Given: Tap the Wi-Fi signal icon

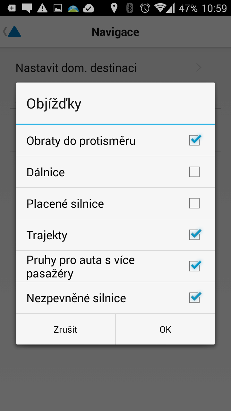Looking at the screenshot, I should pyautogui.click(x=160, y=8).
